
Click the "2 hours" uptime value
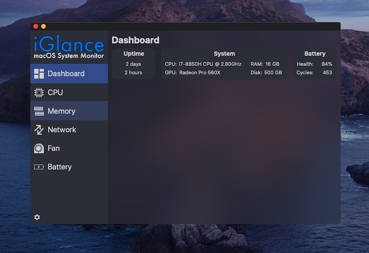click(133, 73)
